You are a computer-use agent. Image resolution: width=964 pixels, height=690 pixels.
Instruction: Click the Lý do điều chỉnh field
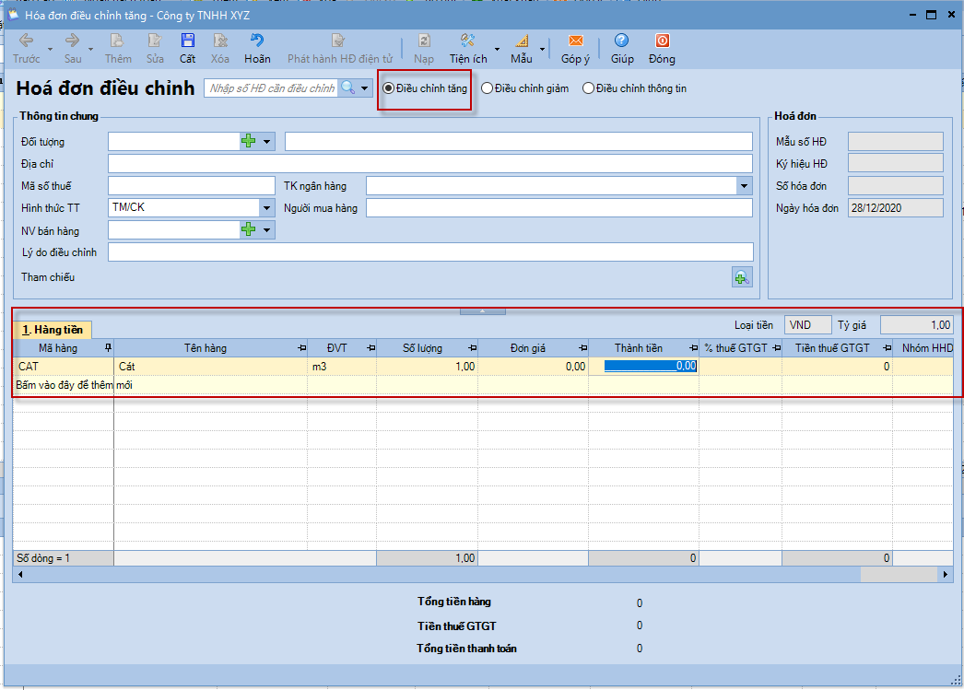[430, 251]
